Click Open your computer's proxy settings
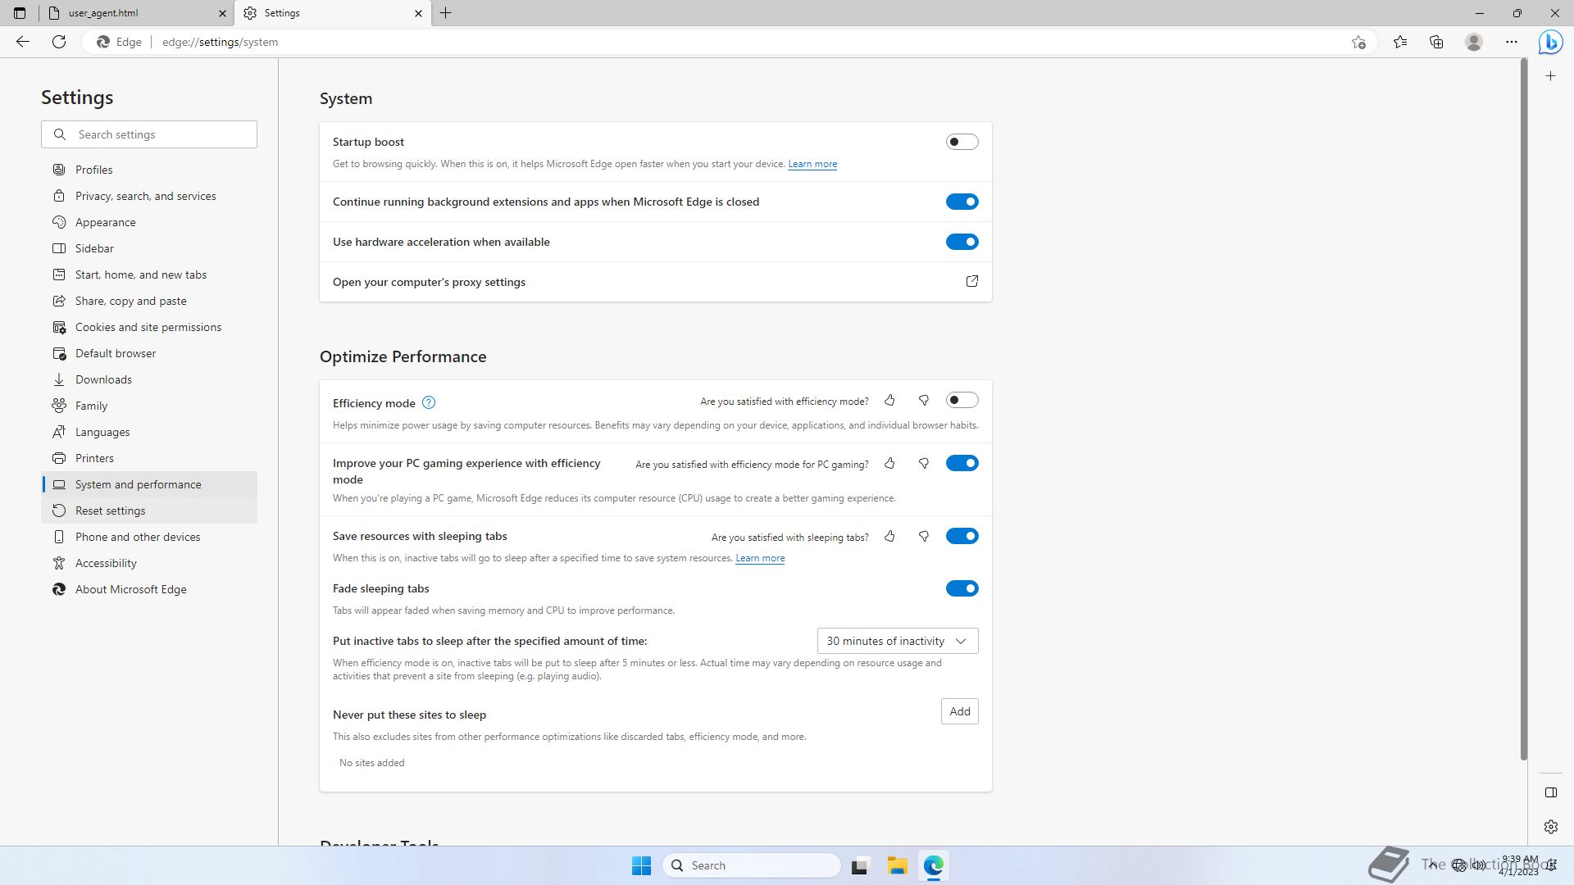The width and height of the screenshot is (1574, 885). click(x=655, y=282)
